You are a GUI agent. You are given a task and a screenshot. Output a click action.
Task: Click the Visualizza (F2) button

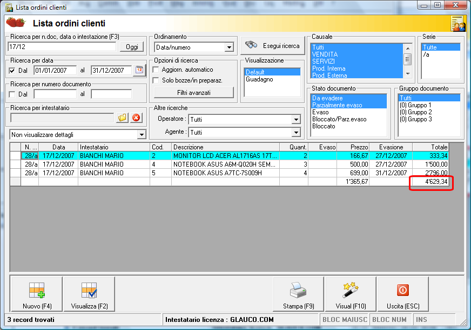pos(89,294)
